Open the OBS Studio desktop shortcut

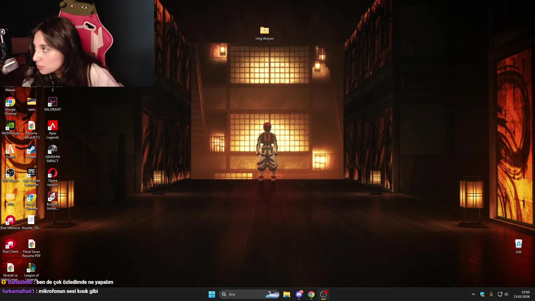tap(10, 176)
